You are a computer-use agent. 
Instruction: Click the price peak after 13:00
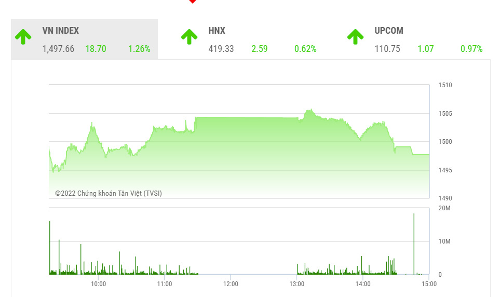pos(309,111)
